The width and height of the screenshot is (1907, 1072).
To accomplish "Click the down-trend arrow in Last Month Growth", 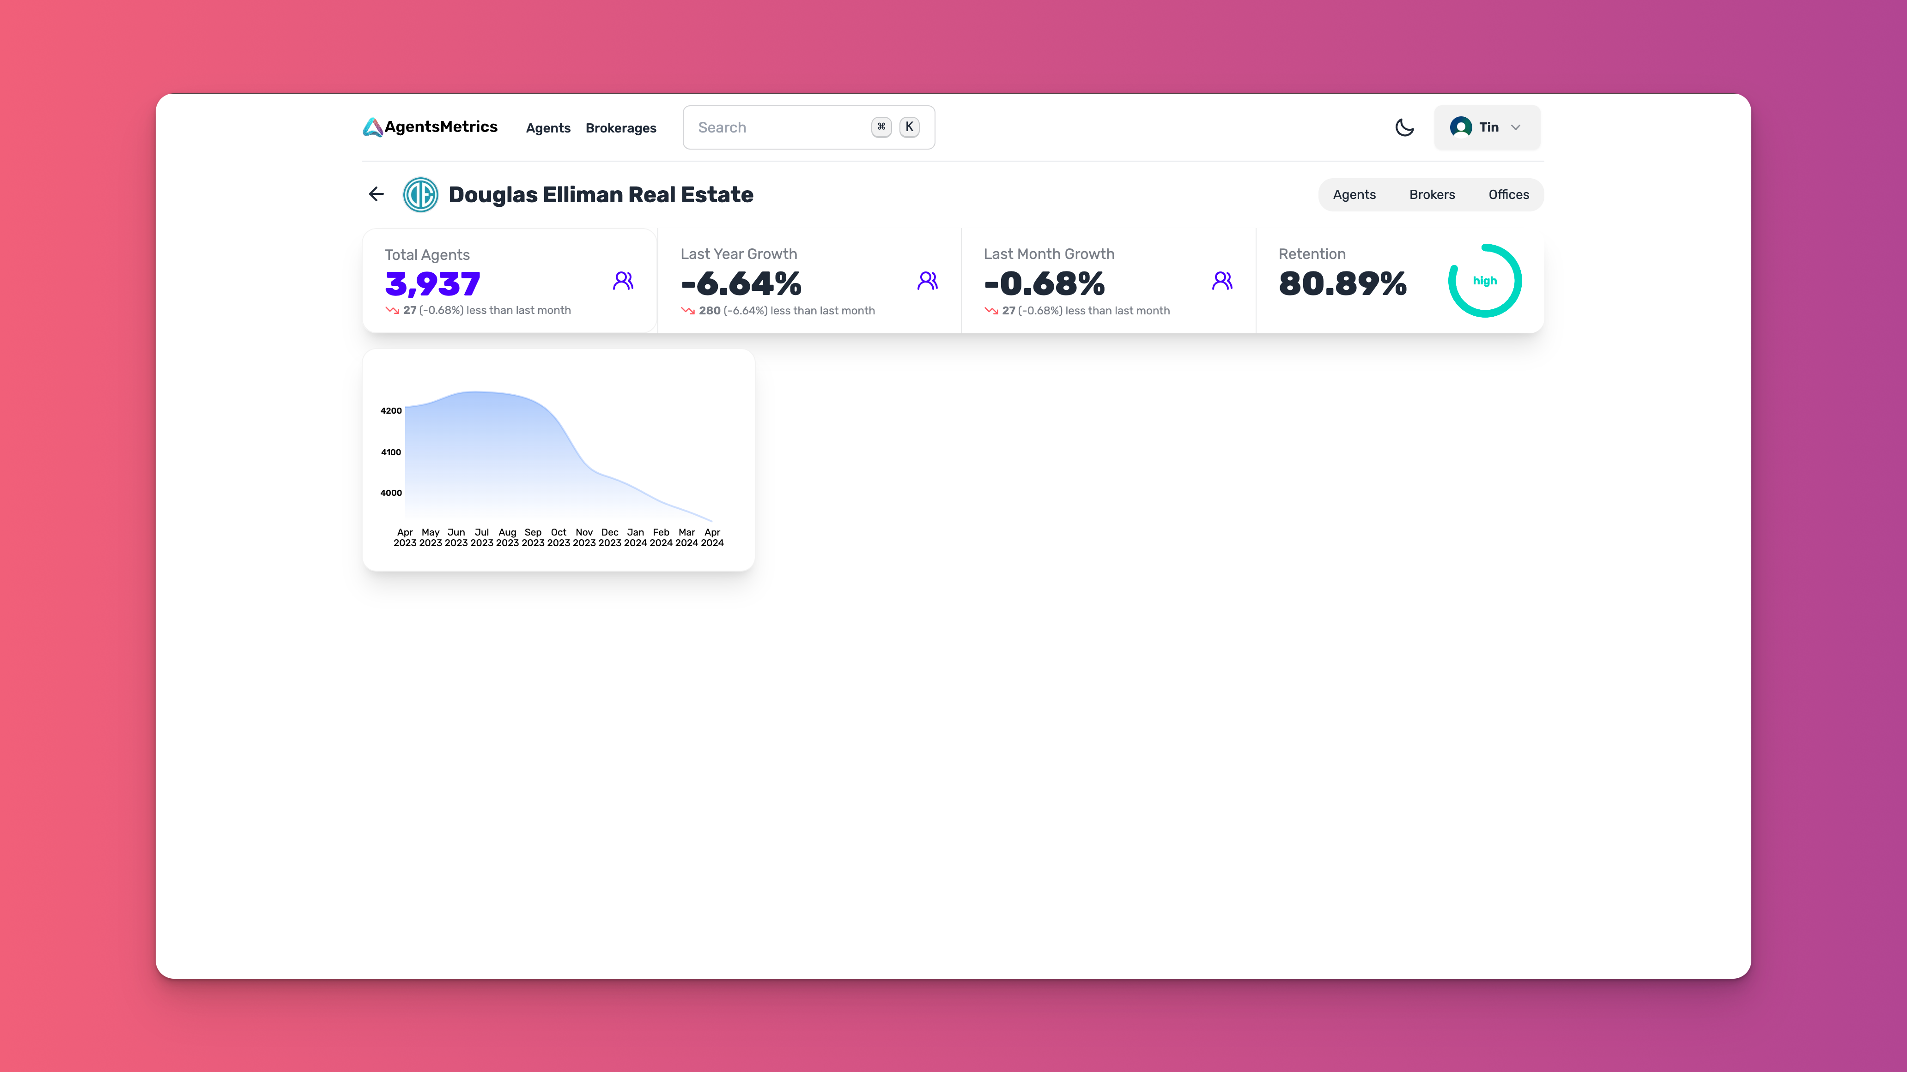I will point(991,311).
